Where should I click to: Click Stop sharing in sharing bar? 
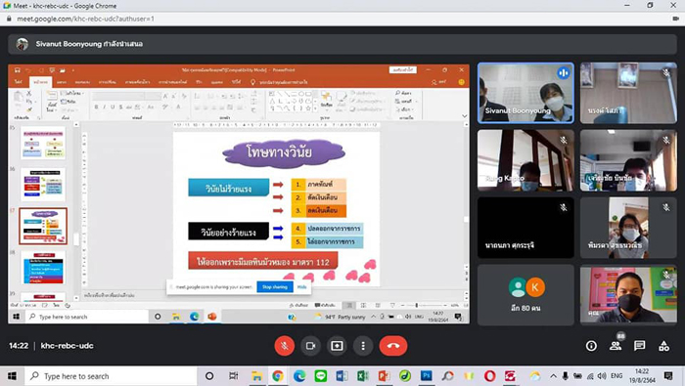(275, 287)
